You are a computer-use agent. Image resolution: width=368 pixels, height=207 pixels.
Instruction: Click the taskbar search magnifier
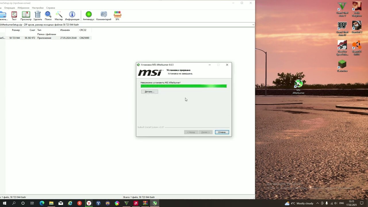(14, 203)
